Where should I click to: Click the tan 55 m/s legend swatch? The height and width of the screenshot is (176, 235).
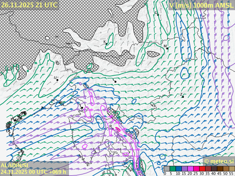[x=232, y=169]
